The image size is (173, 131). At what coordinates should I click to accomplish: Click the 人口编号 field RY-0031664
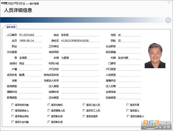(x=31, y=35)
